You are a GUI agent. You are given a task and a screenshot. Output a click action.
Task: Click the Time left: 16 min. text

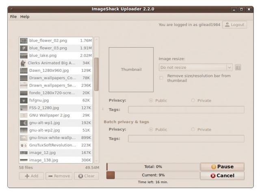153,182
